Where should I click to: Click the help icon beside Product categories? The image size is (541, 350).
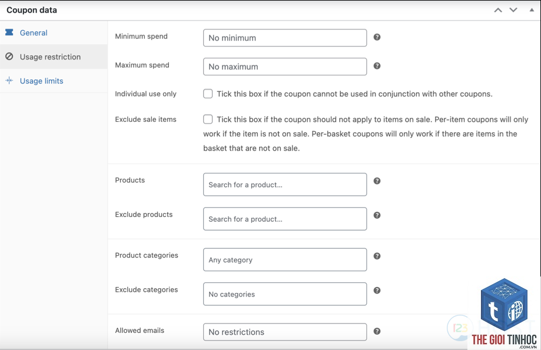pos(377,256)
